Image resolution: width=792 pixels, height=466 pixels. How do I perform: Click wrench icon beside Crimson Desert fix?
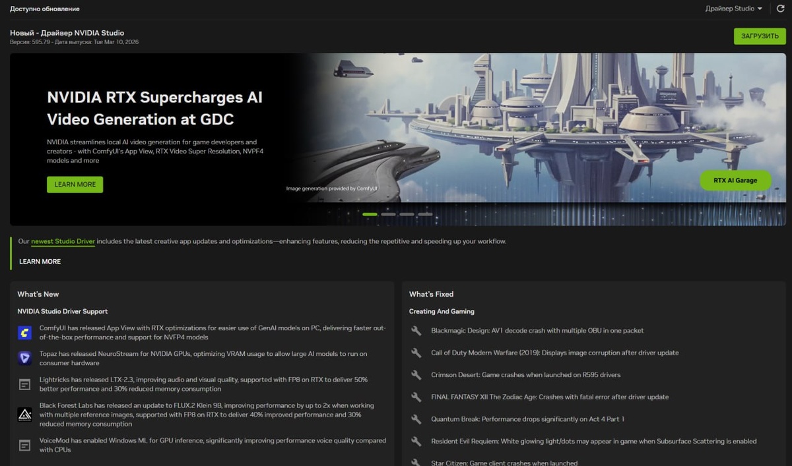click(x=416, y=375)
